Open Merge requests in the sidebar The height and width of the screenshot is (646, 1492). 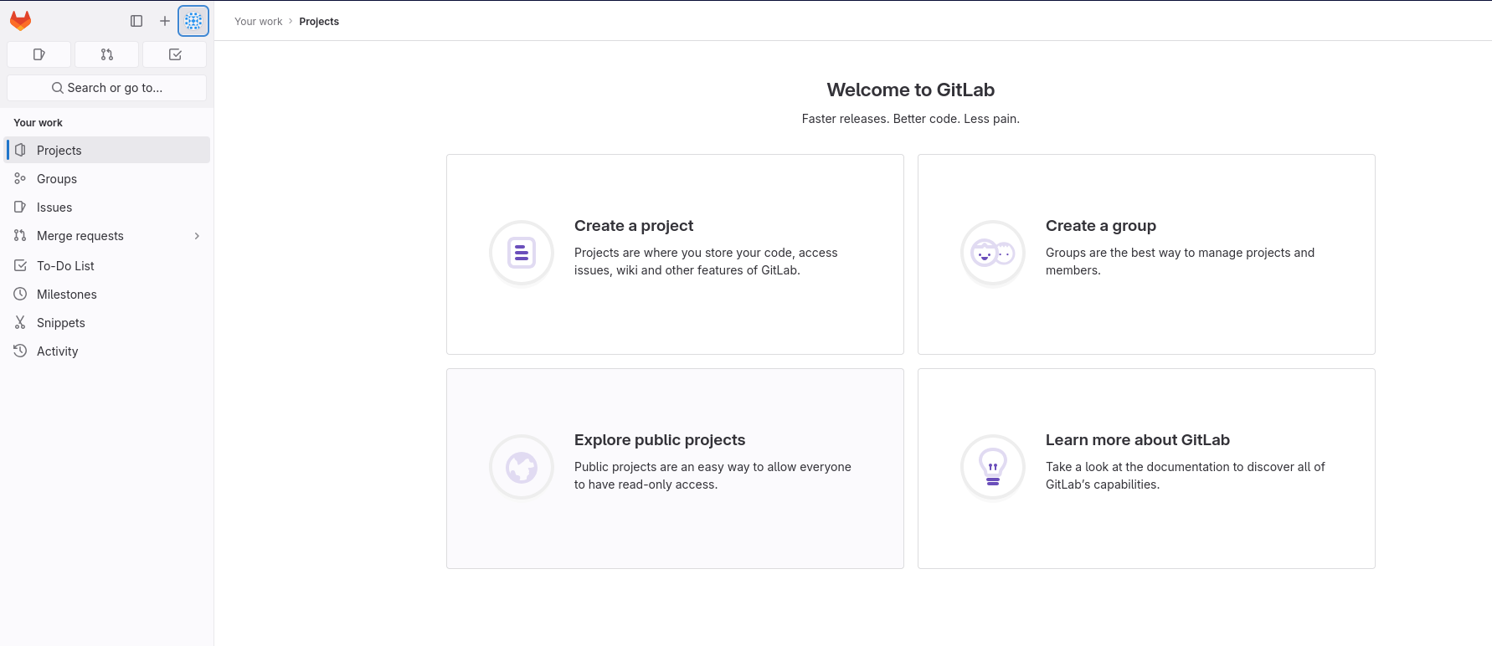107,236
